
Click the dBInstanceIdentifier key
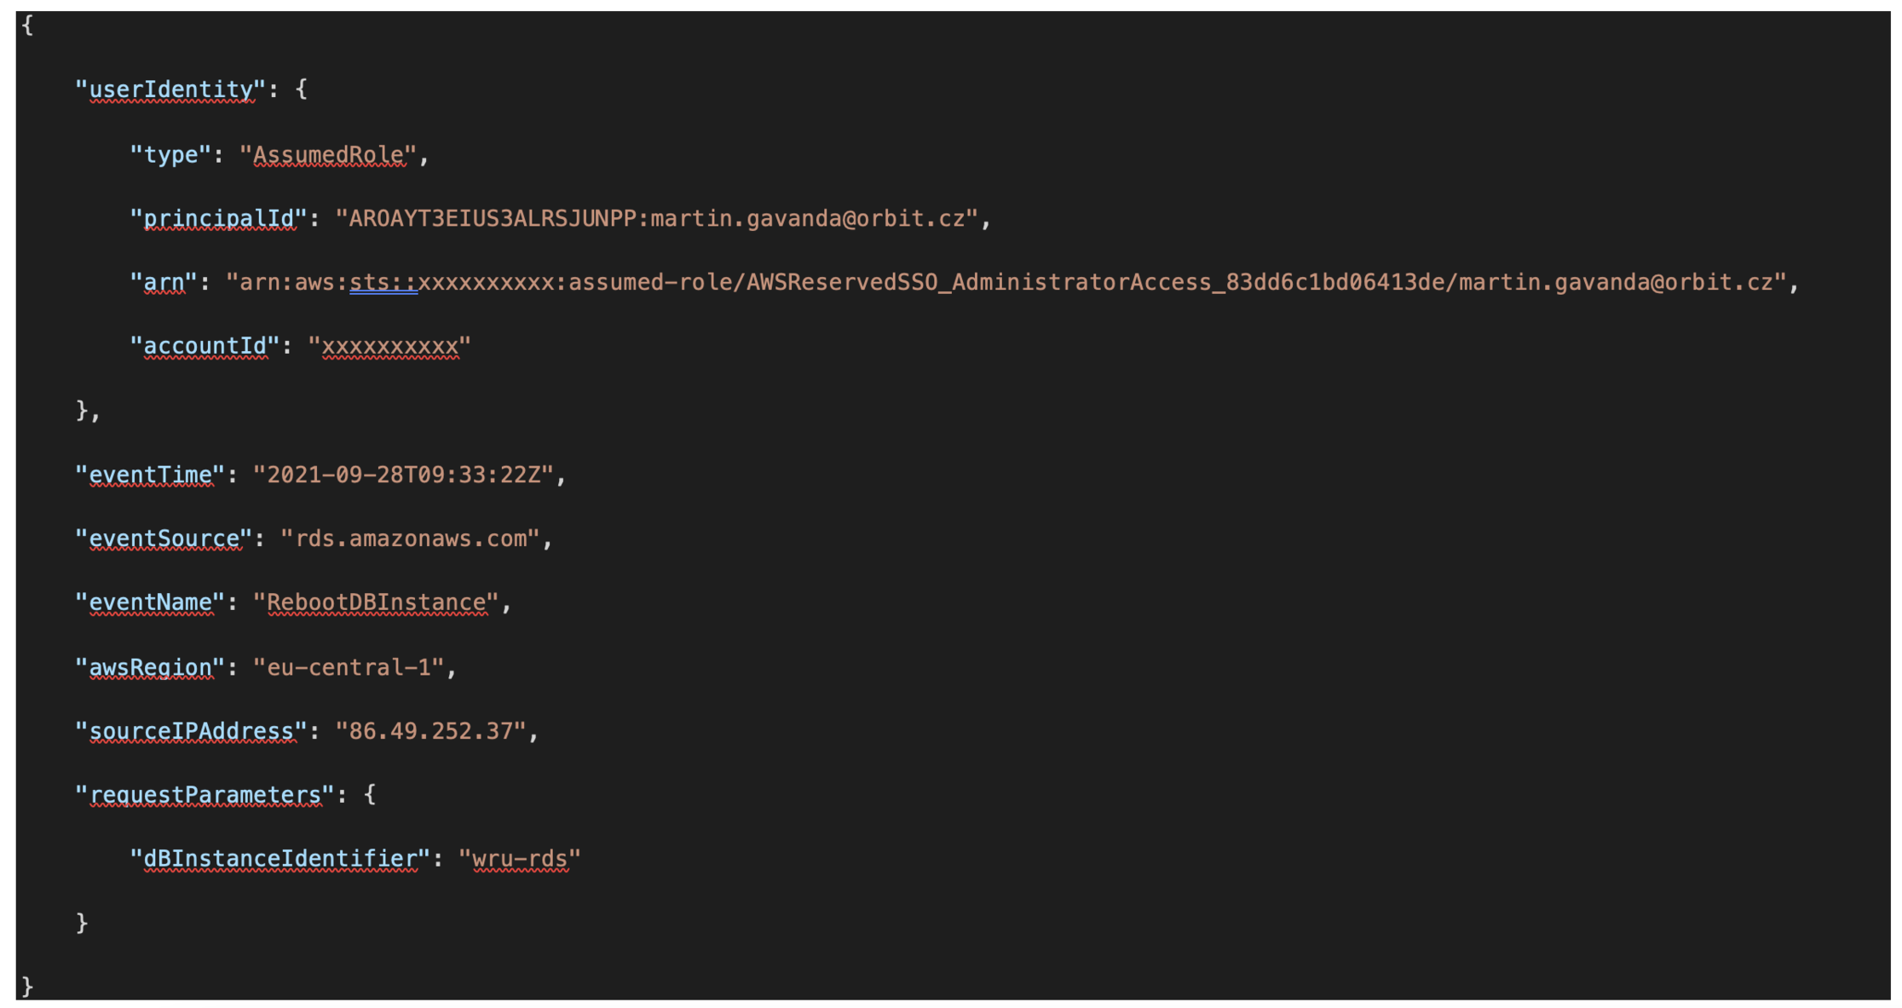[280, 859]
